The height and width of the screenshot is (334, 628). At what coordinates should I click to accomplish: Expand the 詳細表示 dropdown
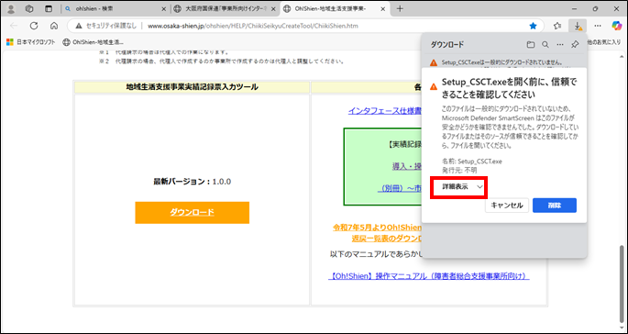(459, 187)
